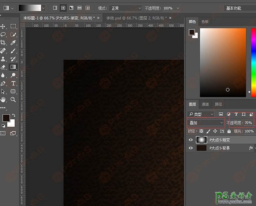Open the 模式 dropdown in options bar
The height and width of the screenshot is (206, 256).
click(125, 8)
